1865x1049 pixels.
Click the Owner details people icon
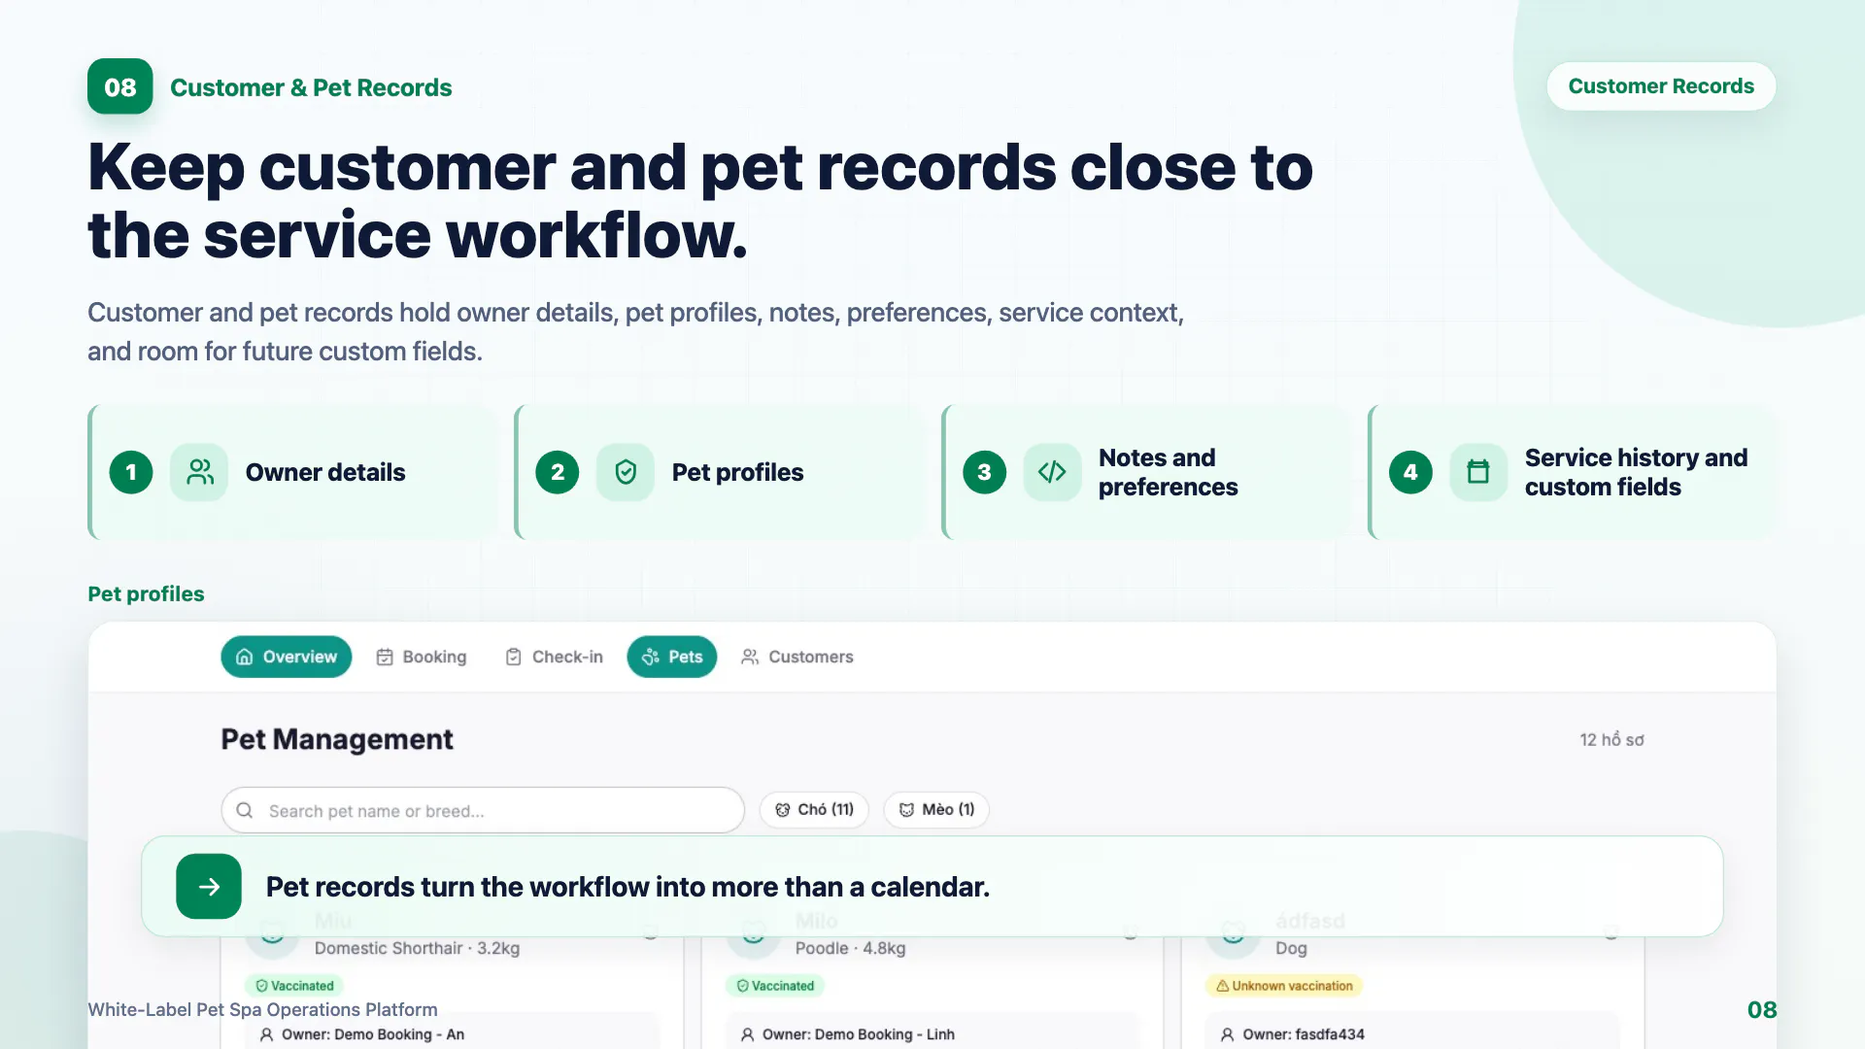(199, 472)
